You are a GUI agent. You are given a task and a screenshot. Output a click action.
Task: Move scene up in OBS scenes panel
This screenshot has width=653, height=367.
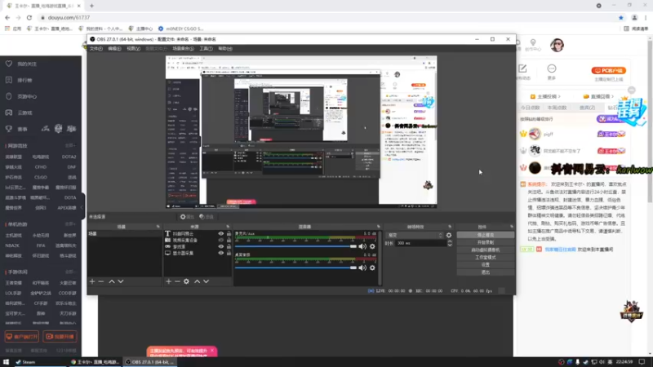pyautogui.click(x=112, y=281)
